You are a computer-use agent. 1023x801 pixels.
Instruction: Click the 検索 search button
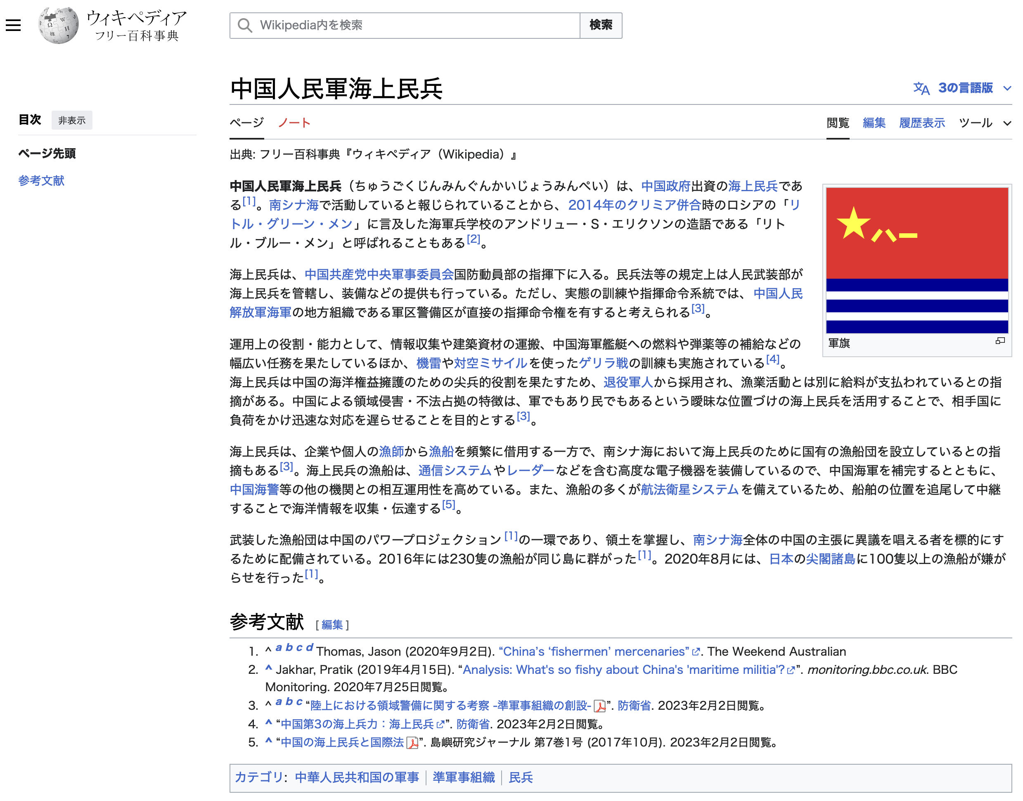click(601, 25)
